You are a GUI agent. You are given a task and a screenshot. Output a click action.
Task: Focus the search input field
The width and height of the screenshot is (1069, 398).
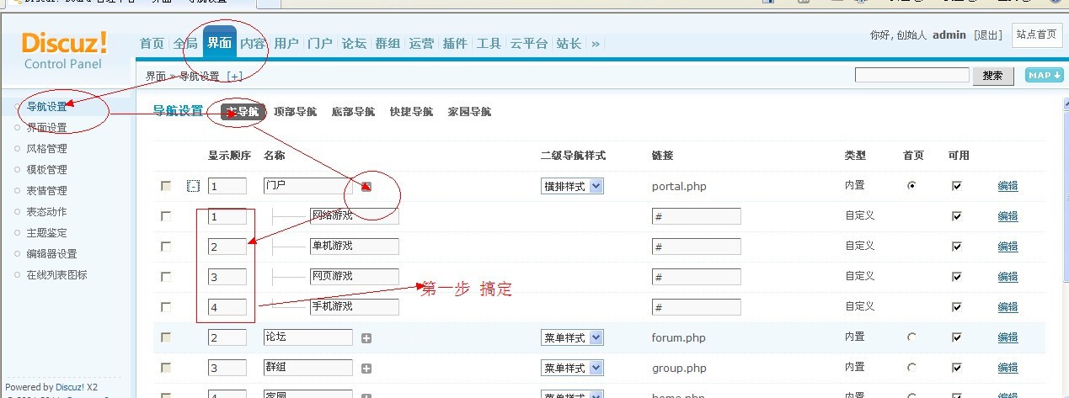[912, 76]
